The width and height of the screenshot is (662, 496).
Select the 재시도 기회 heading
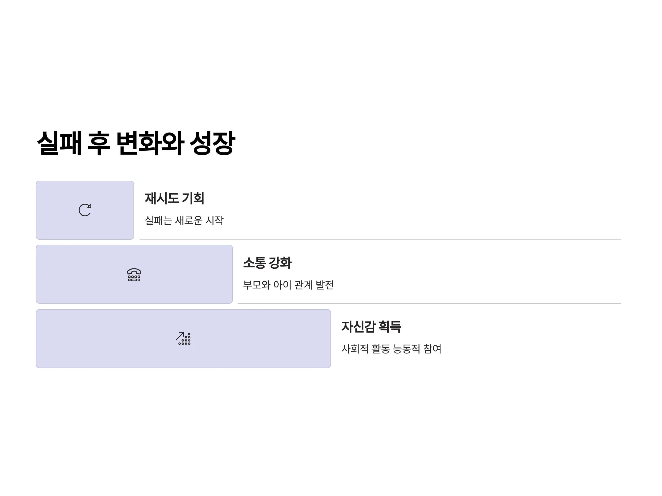[x=175, y=198]
